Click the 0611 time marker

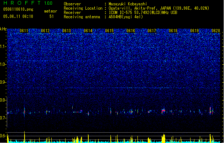24,31
